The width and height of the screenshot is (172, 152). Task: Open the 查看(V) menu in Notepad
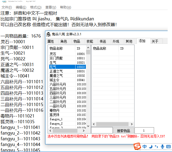(x=51, y=7)
